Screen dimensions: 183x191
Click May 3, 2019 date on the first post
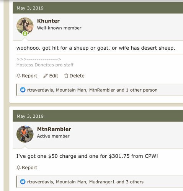coord(30,8)
